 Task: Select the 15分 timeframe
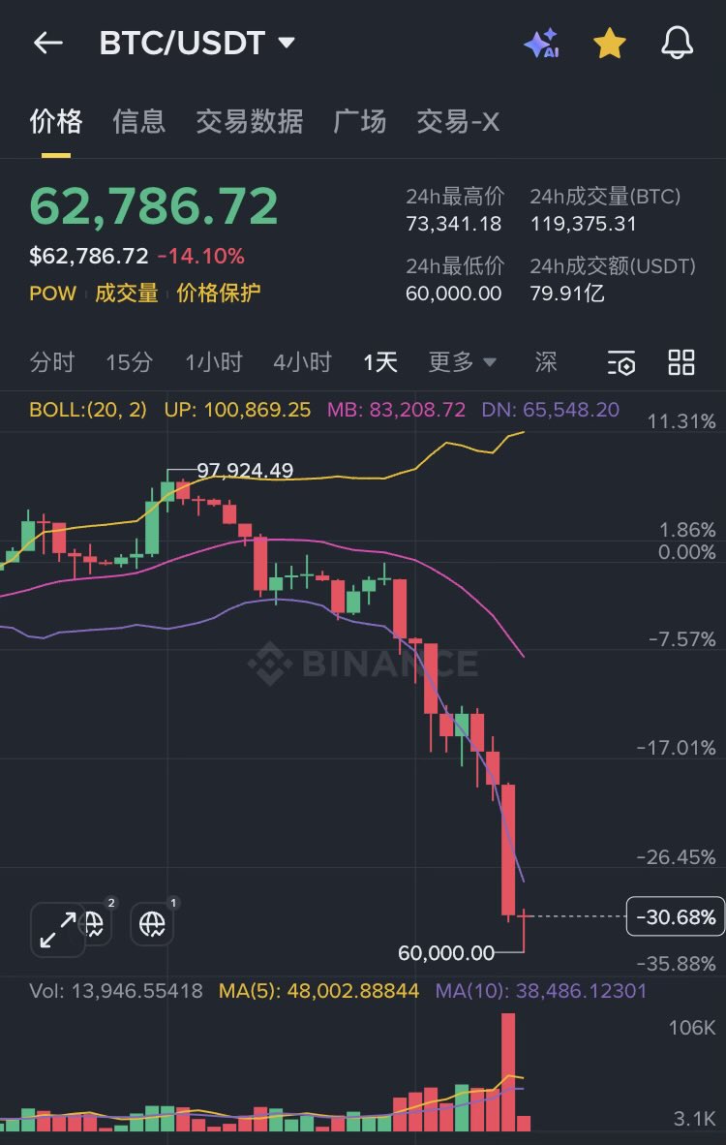(x=129, y=363)
